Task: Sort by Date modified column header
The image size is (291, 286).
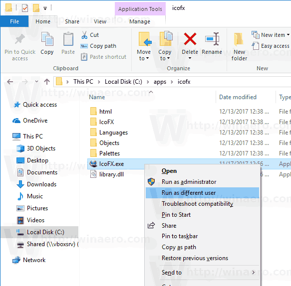Action: click(x=246, y=97)
